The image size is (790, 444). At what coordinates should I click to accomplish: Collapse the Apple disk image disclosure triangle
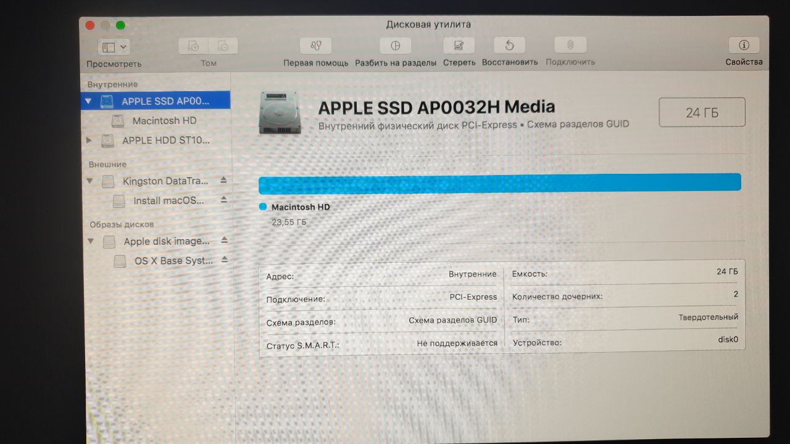(91, 241)
